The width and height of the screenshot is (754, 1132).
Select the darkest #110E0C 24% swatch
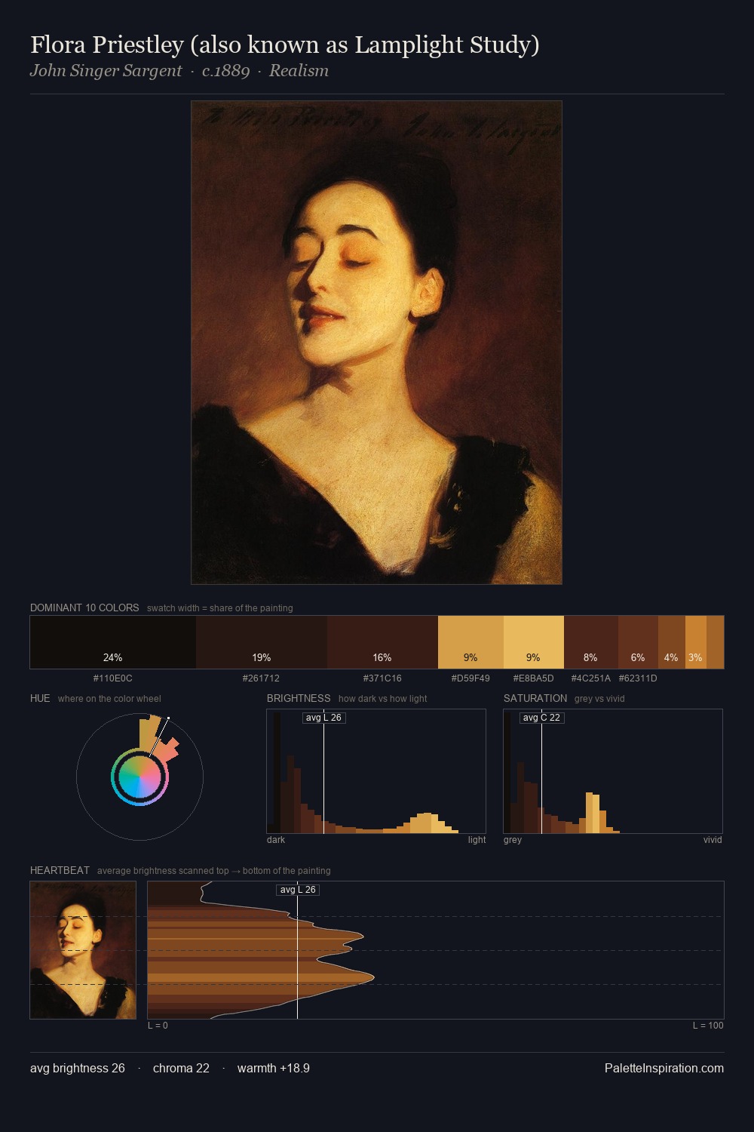pos(113,642)
